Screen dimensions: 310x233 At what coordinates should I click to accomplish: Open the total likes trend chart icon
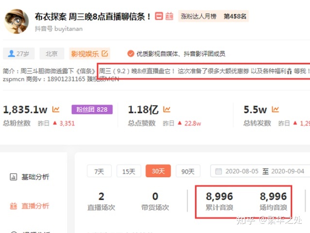(x=167, y=109)
